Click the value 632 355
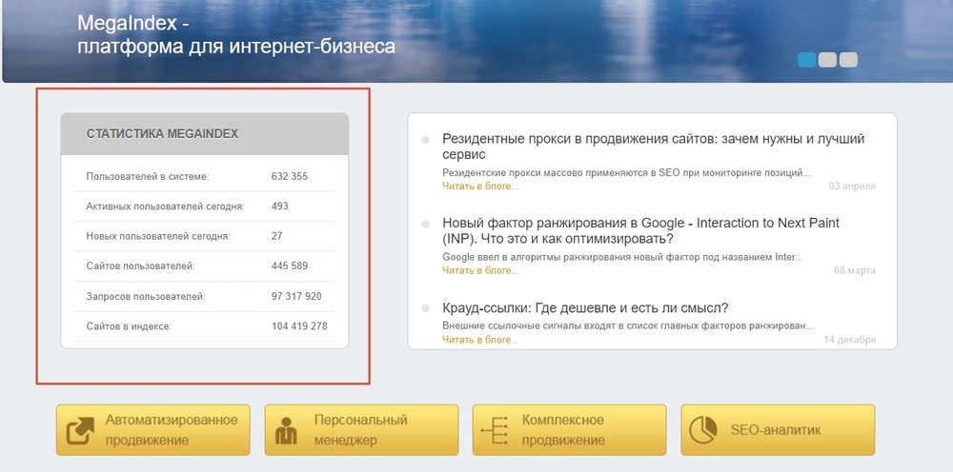The height and width of the screenshot is (472, 953). tap(290, 177)
